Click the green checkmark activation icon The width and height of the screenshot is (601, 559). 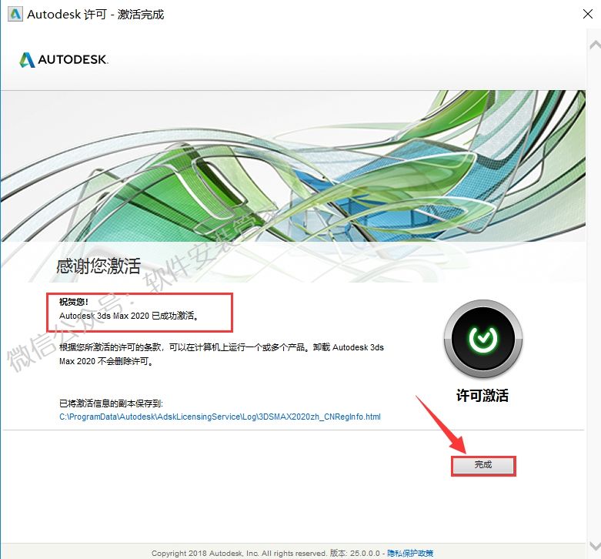482,339
